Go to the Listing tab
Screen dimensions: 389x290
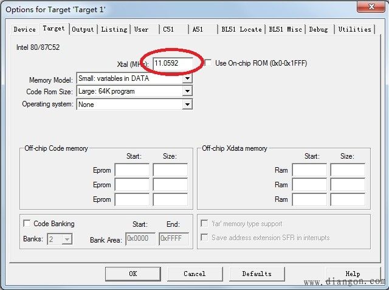(114, 29)
